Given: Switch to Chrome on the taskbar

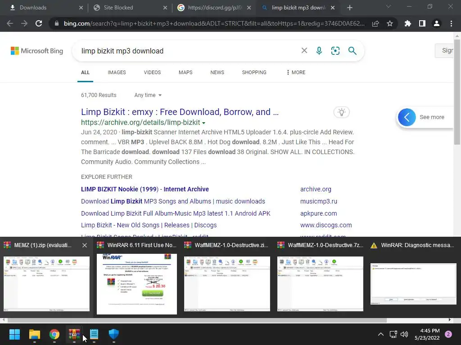Looking at the screenshot, I should pos(54,334).
